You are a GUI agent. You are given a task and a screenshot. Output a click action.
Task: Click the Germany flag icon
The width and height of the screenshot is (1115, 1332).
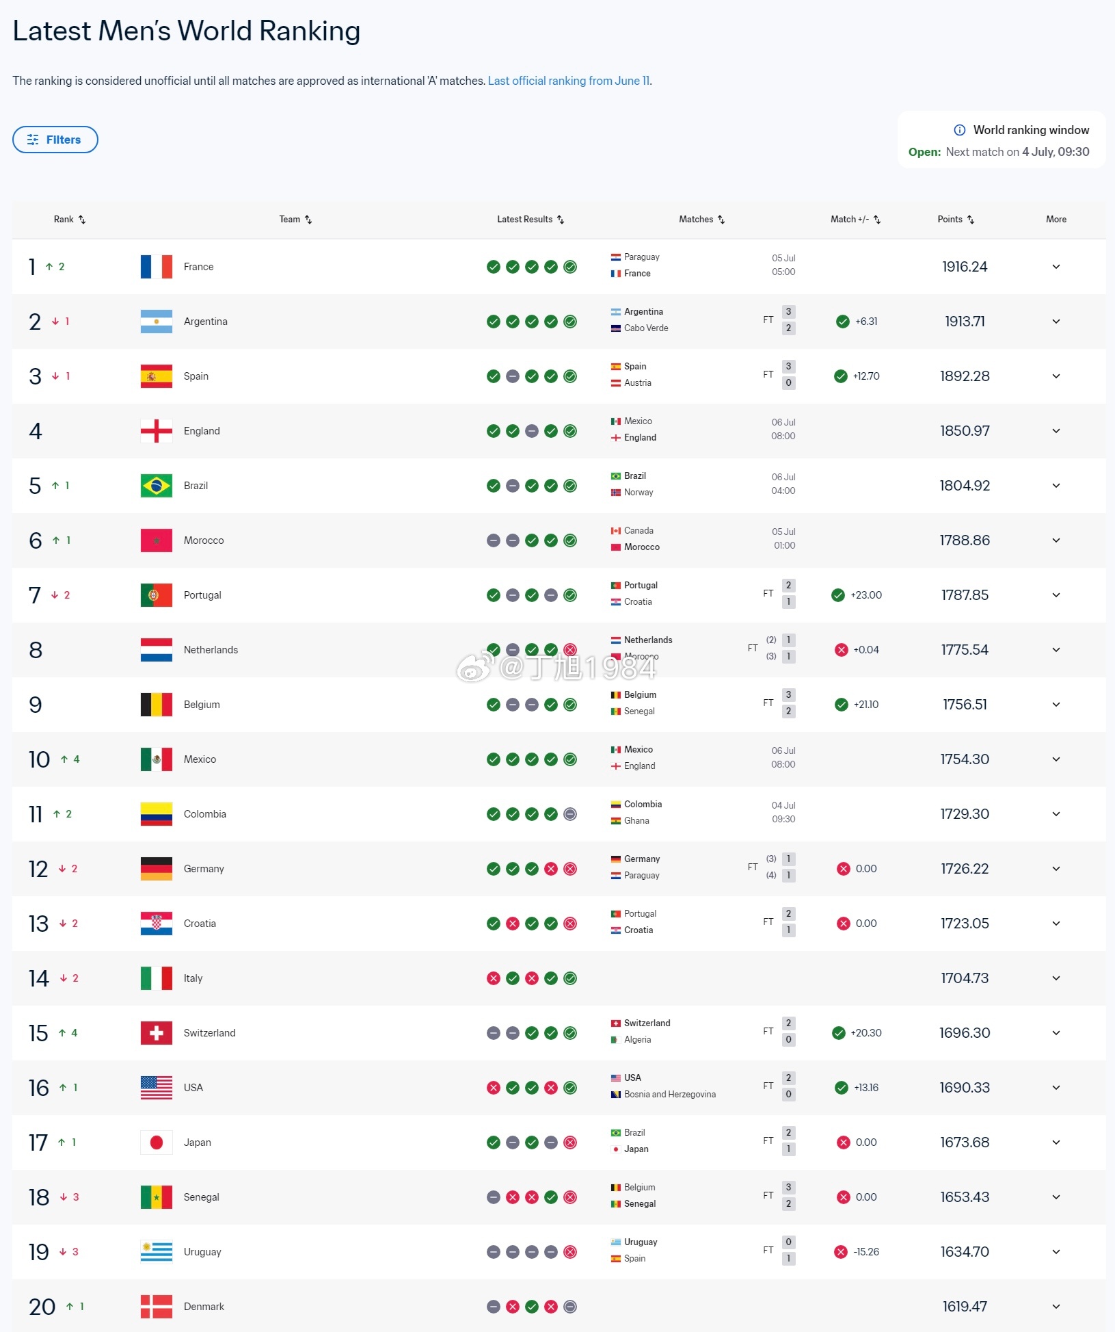pos(157,869)
